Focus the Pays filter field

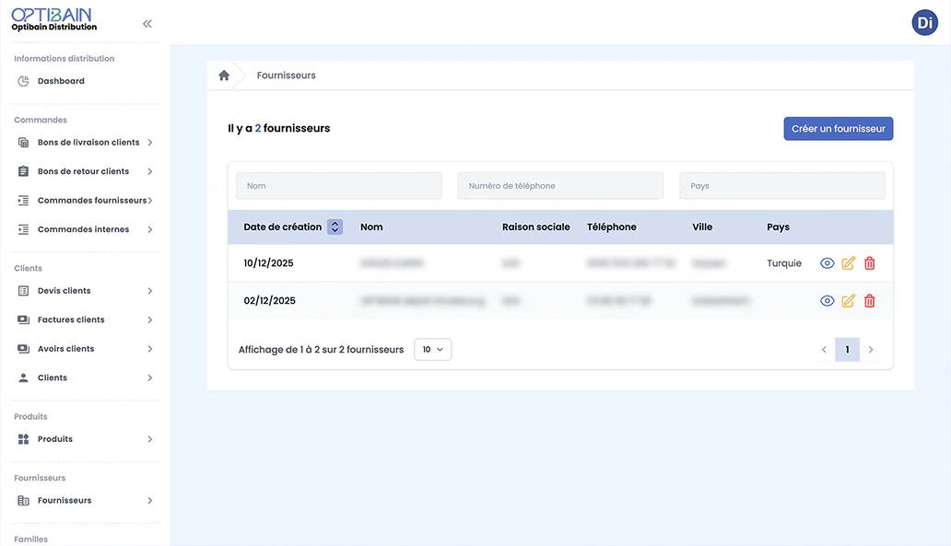(782, 186)
